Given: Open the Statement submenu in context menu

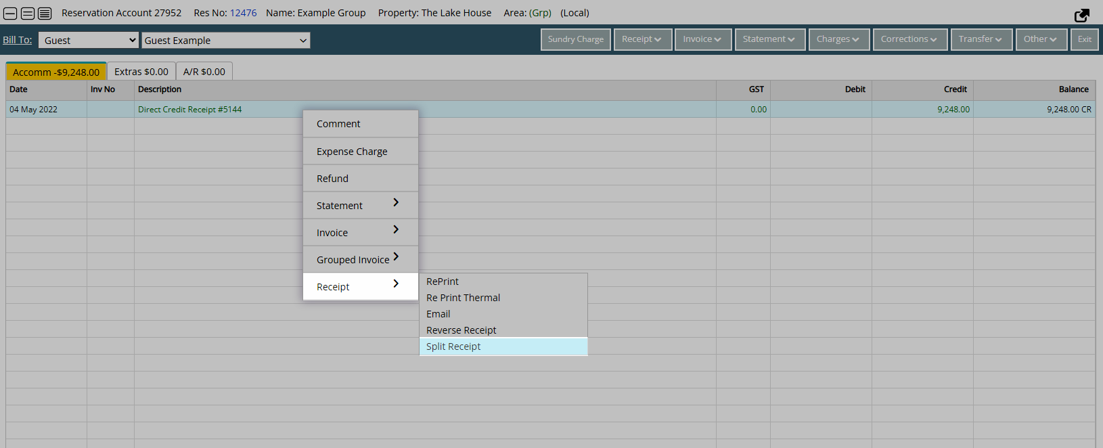Looking at the screenshot, I should tap(361, 206).
